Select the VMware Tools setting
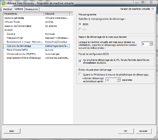Image resolution: width=158 pixels, height=140 pixels. [36, 22]
